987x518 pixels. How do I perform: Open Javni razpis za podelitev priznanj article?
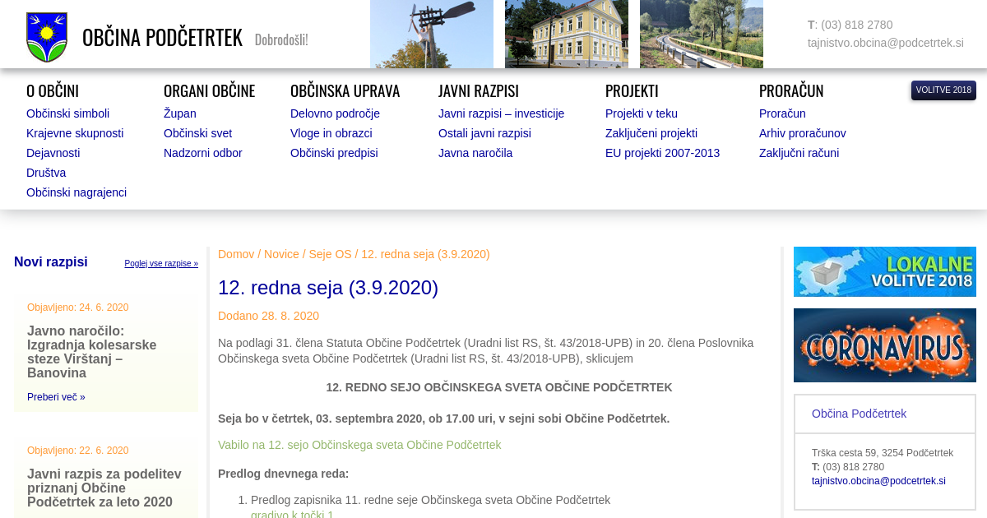point(104,488)
